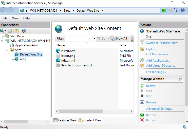Click the Add Virtual Directory link
The height and width of the screenshot is (129, 188).
pos(161,66)
